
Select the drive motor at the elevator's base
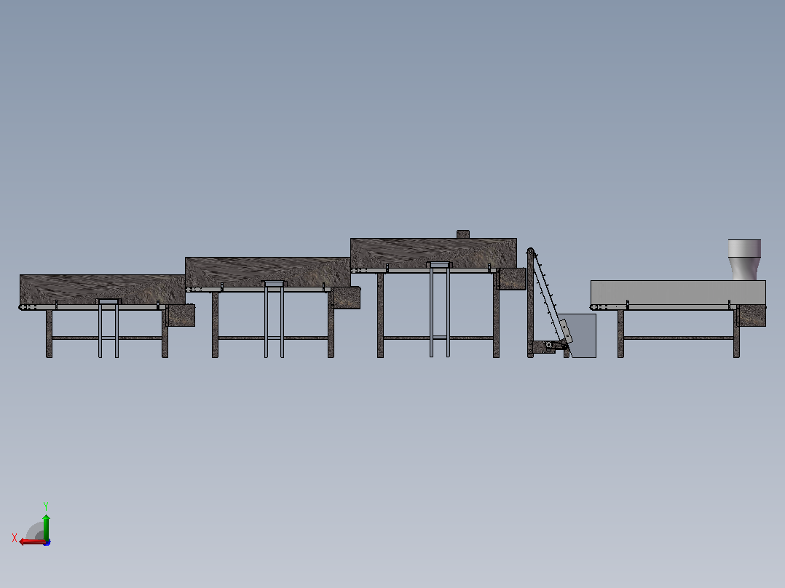pos(551,346)
